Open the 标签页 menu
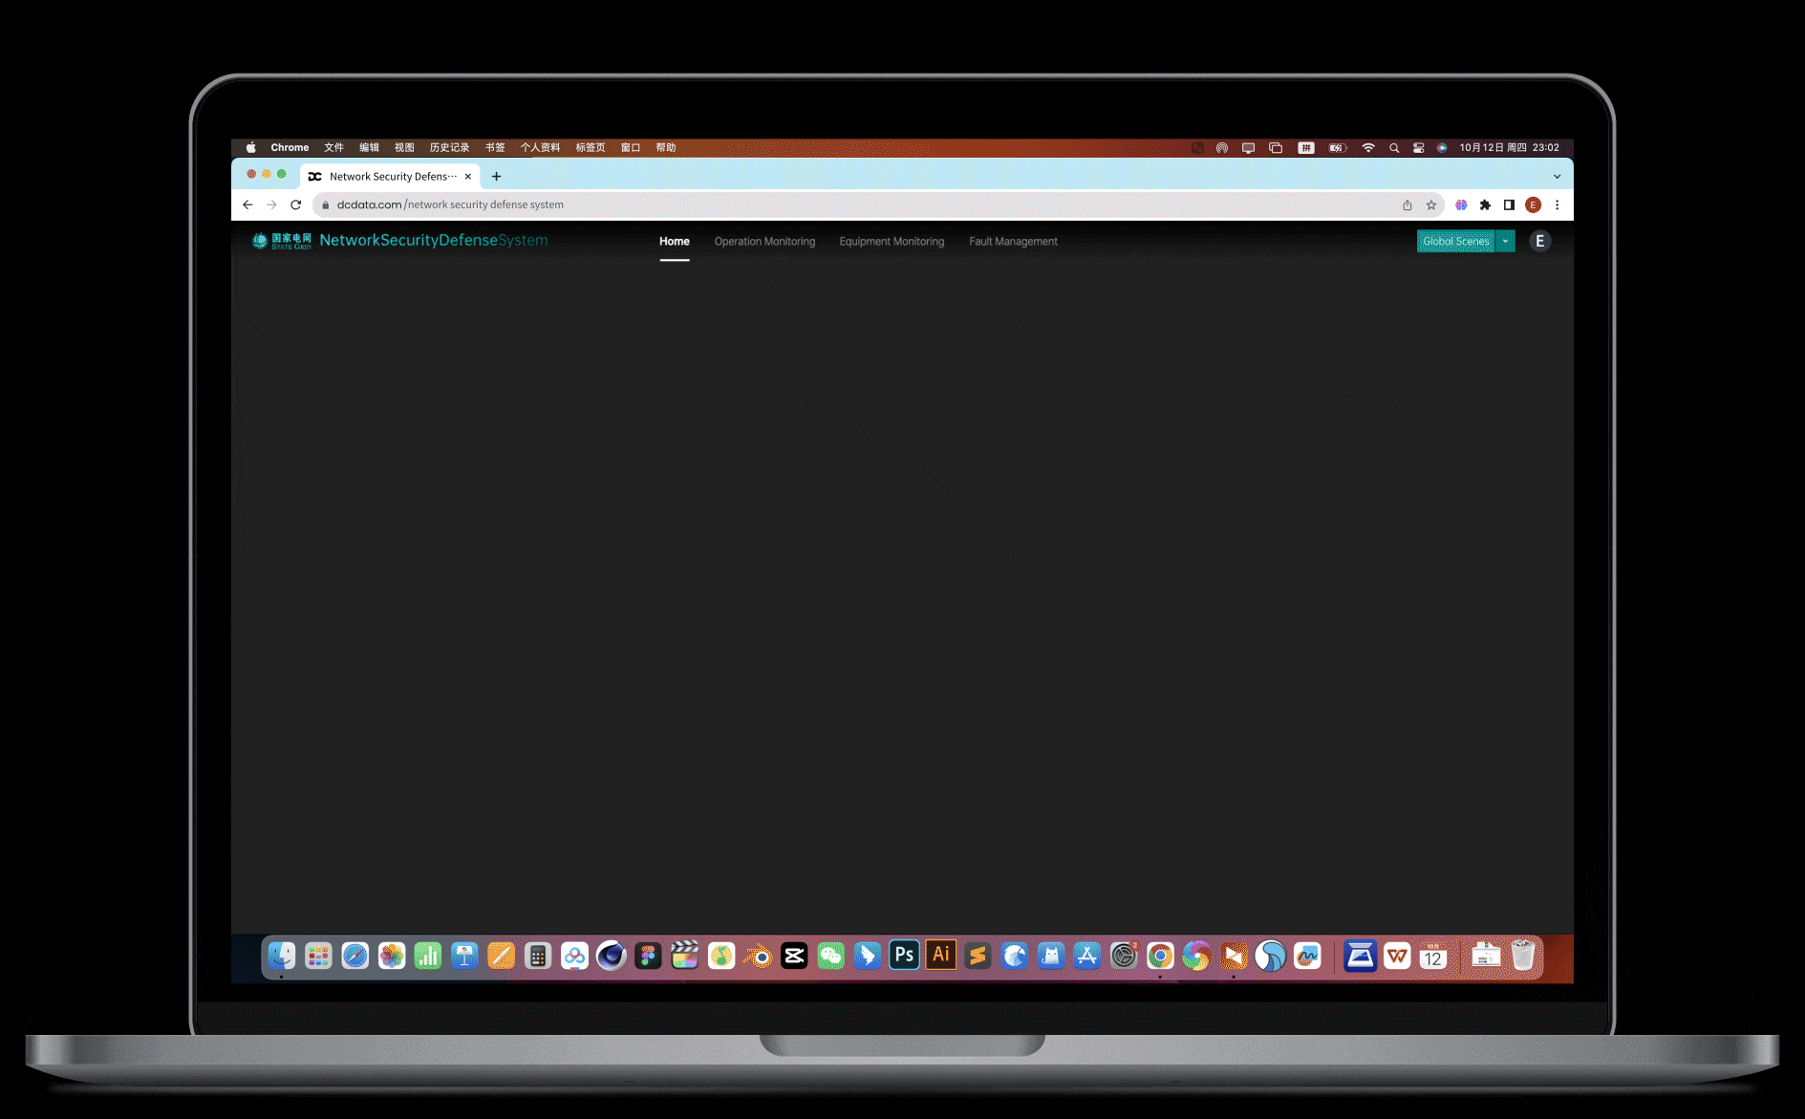This screenshot has width=1805, height=1119. coord(591,147)
